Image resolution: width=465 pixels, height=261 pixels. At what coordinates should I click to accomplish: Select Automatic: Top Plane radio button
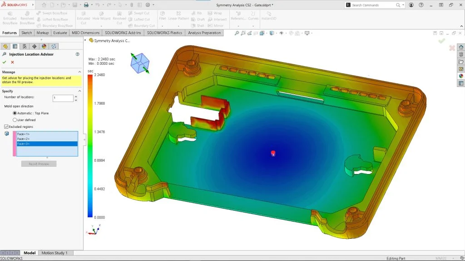15,113
